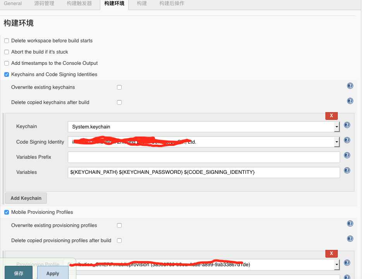Click the Keychain field label
Screen dimensions: 380x279
[x=27, y=127]
